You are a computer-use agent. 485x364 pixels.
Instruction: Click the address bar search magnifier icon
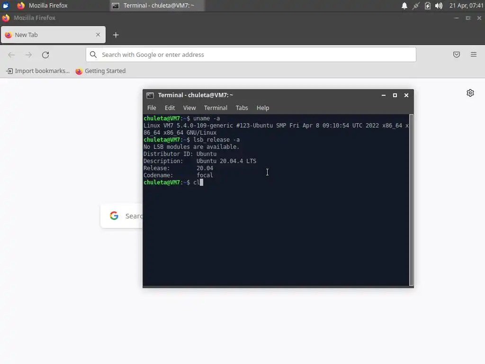[x=93, y=55]
